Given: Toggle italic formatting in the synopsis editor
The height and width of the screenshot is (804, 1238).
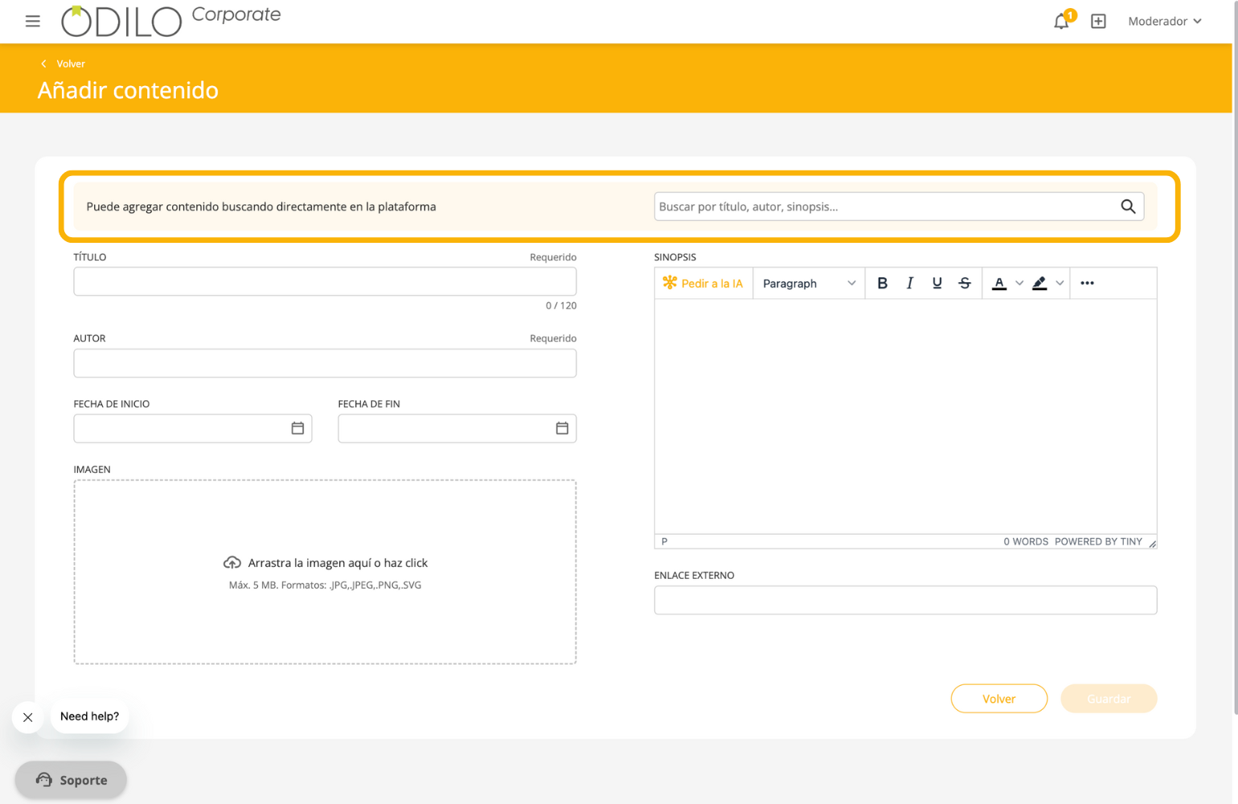Looking at the screenshot, I should point(909,283).
